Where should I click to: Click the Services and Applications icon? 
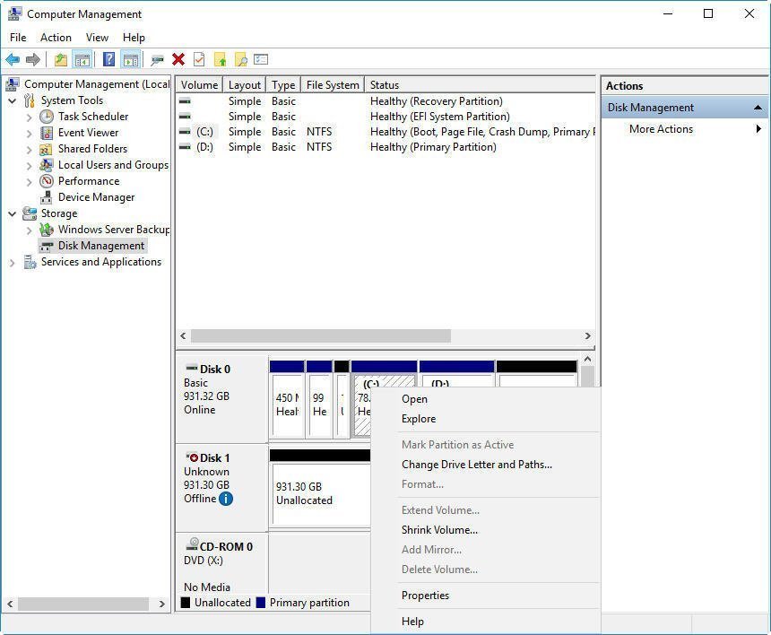pyautogui.click(x=30, y=262)
